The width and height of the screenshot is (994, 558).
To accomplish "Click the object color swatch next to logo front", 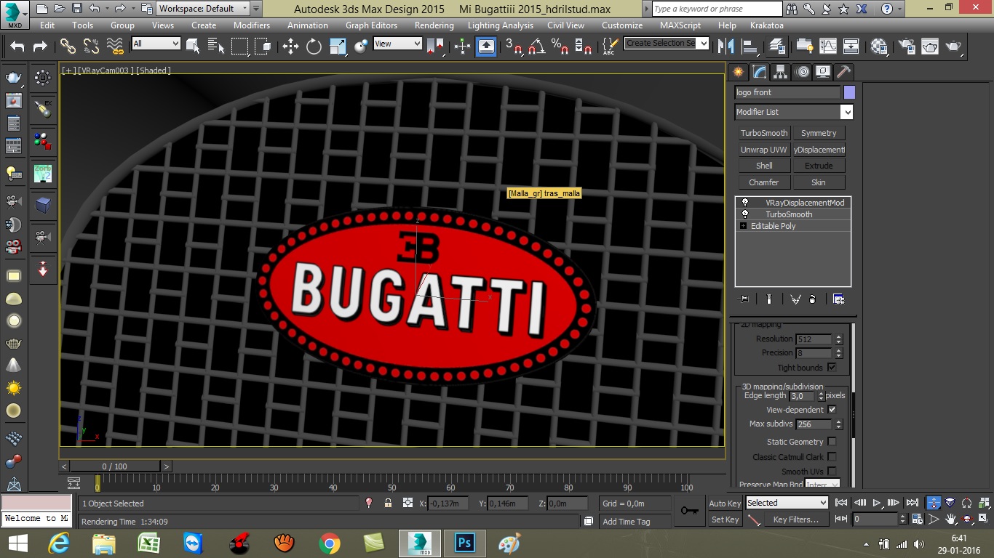I will 849,92.
